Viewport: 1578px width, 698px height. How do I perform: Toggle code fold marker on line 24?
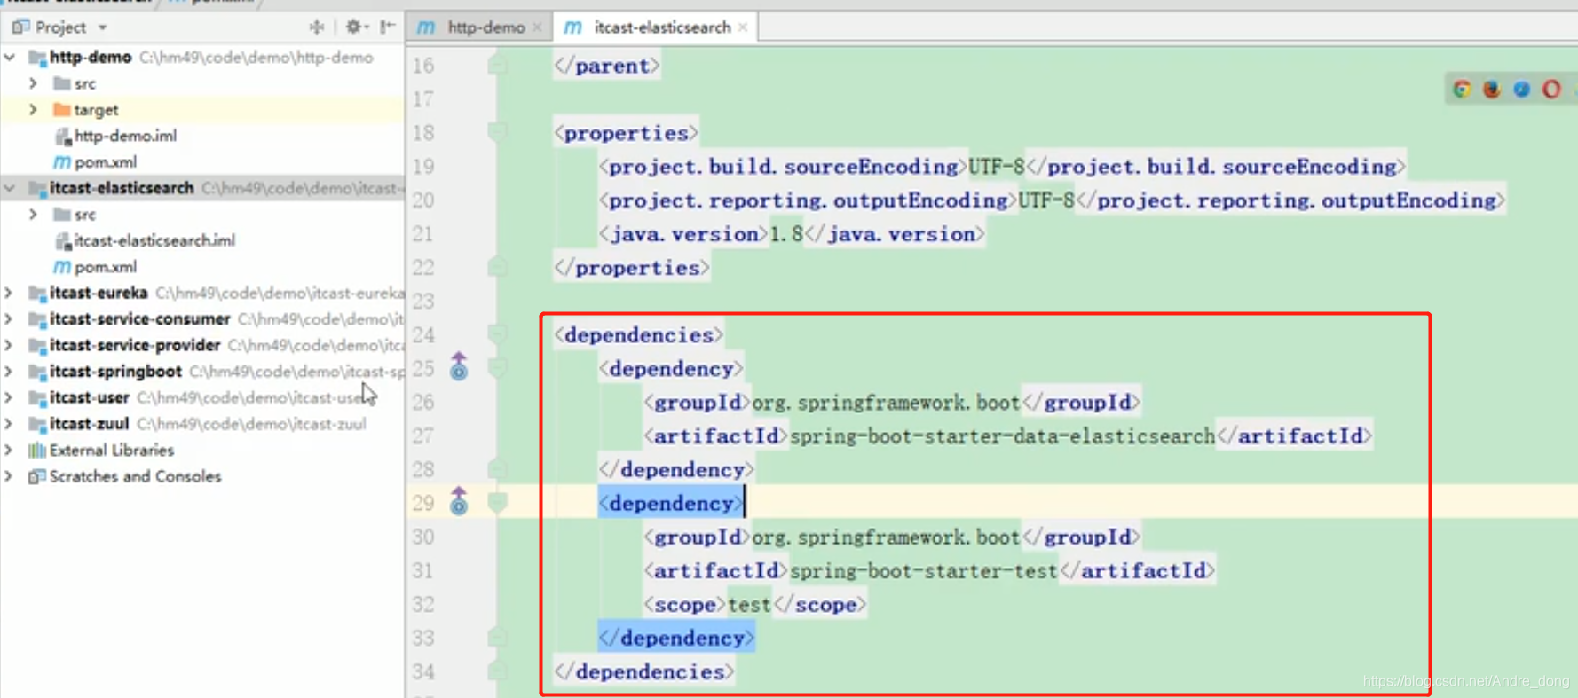pyautogui.click(x=497, y=334)
